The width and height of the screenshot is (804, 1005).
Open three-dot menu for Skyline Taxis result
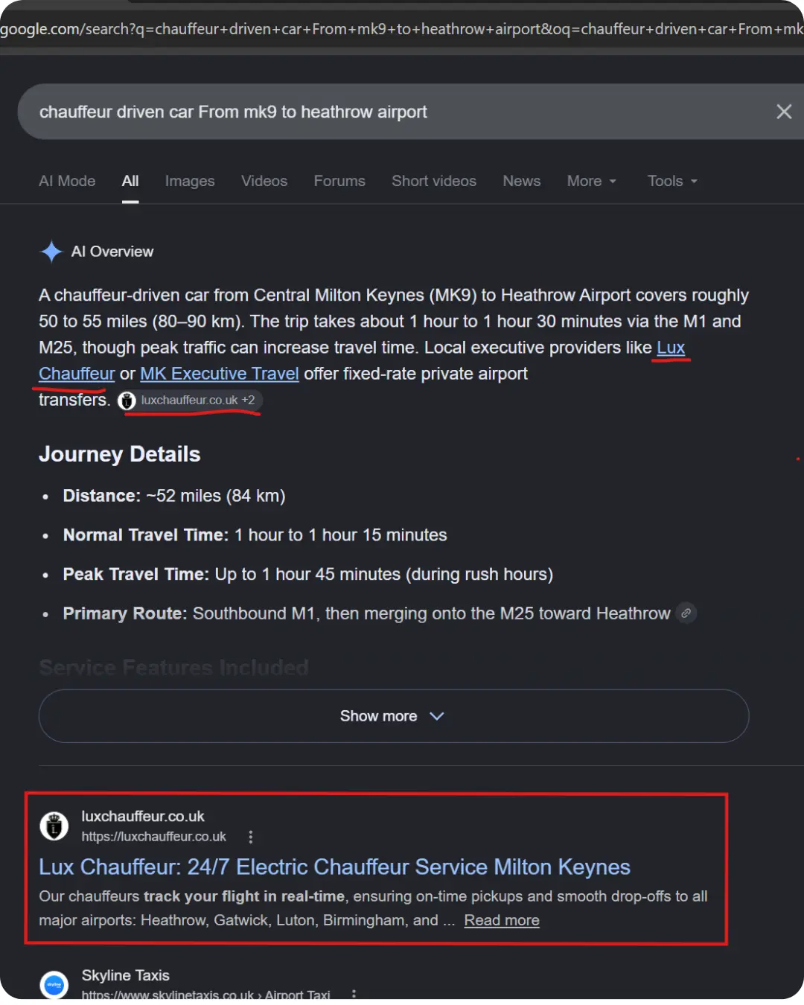[354, 994]
